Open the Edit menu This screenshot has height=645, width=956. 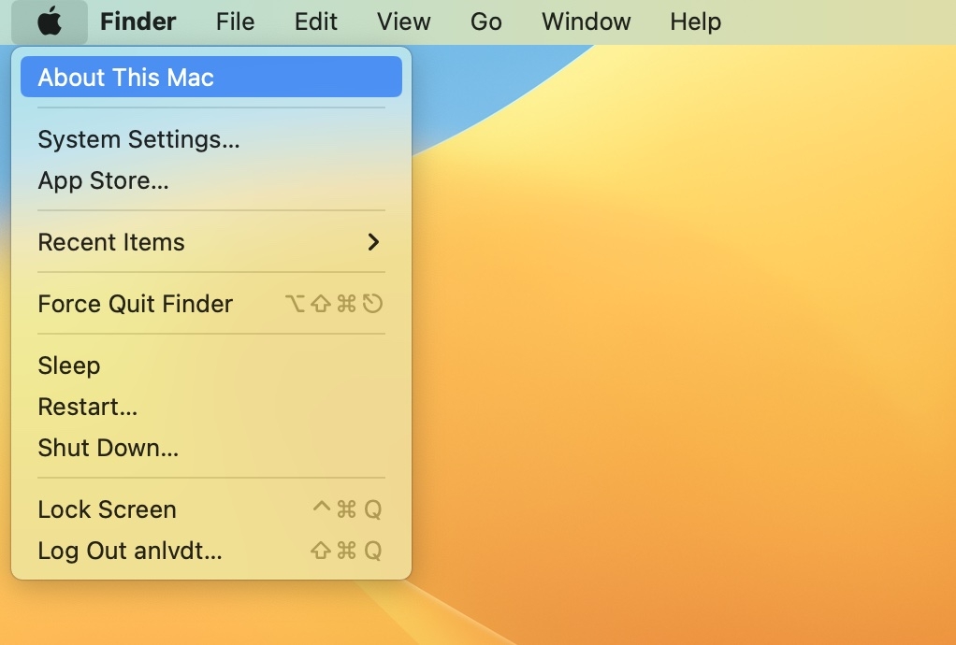[316, 21]
